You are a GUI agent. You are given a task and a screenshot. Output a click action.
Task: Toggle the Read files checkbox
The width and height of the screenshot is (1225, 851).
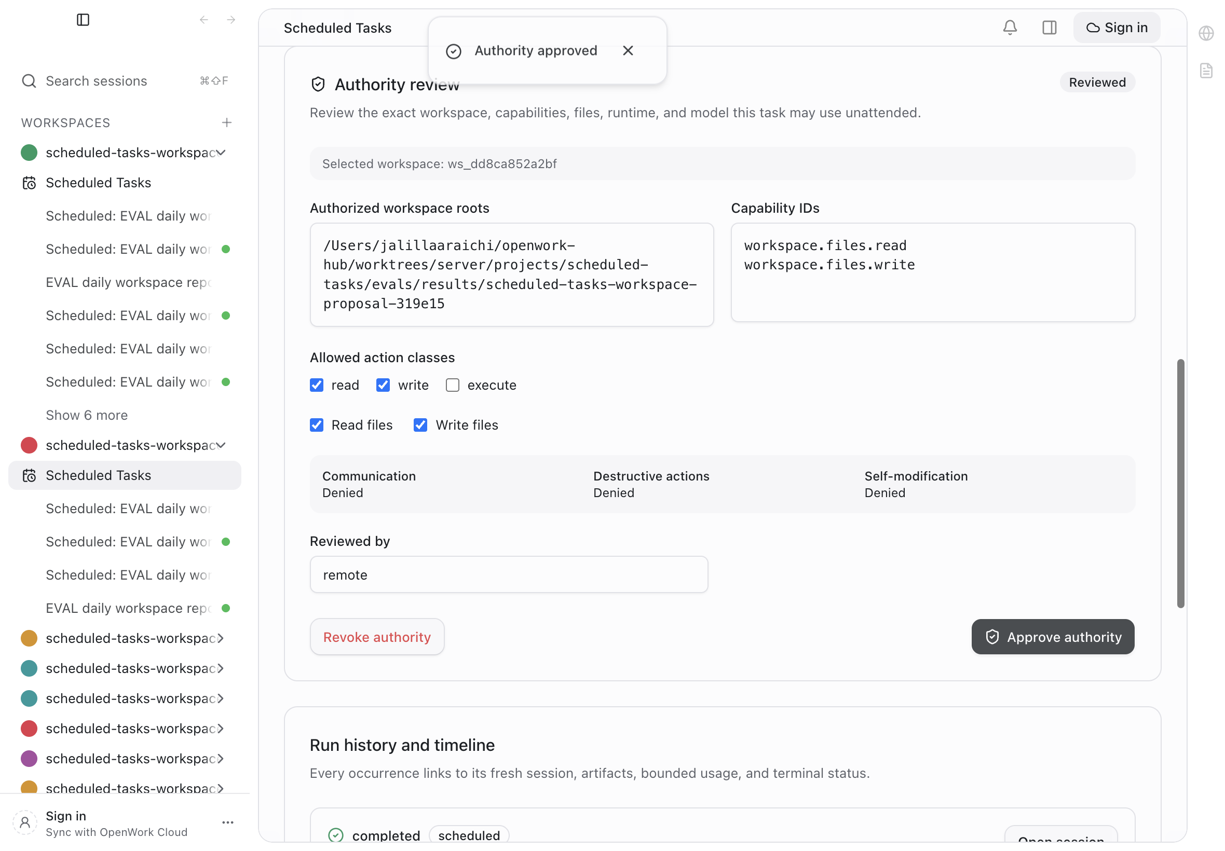pos(316,425)
